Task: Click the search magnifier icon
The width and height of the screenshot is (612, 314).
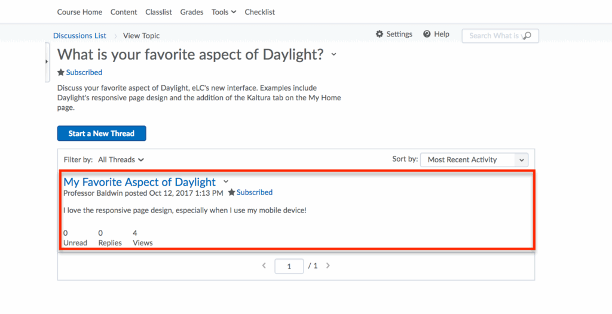Action: (x=527, y=36)
